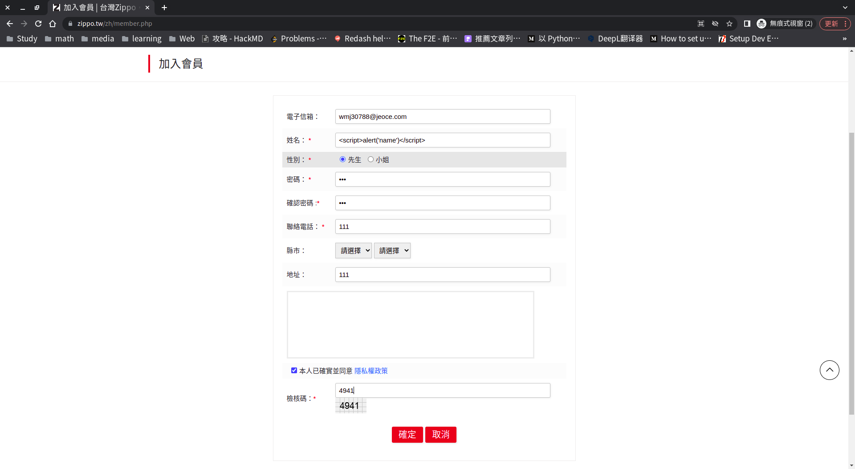855x469 pixels.
Task: Open the 推薦文章列 bookmark
Action: 493,39
